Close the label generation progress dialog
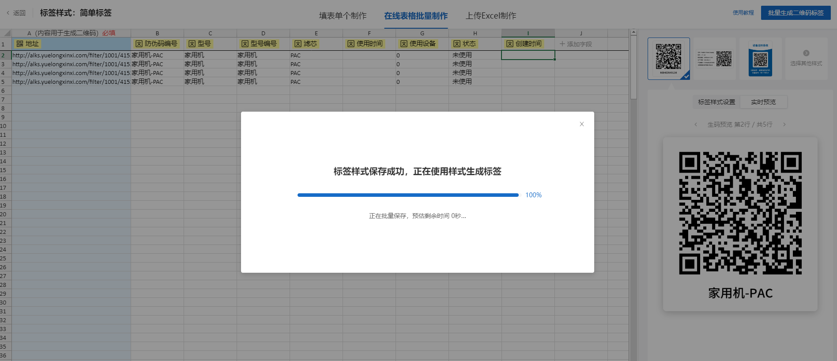The height and width of the screenshot is (361, 837). coord(582,124)
